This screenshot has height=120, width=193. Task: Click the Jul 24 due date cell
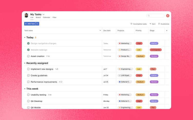click(106, 75)
